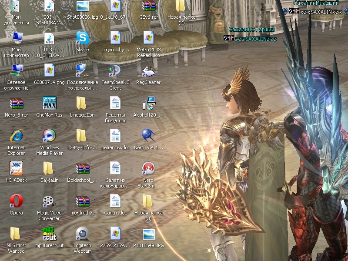
Task: Launch Windows Media Player shortcut
Action: (49, 136)
